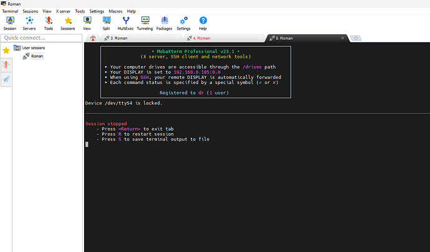Open the Packages toolbar icon
The height and width of the screenshot is (252, 430).
click(165, 23)
